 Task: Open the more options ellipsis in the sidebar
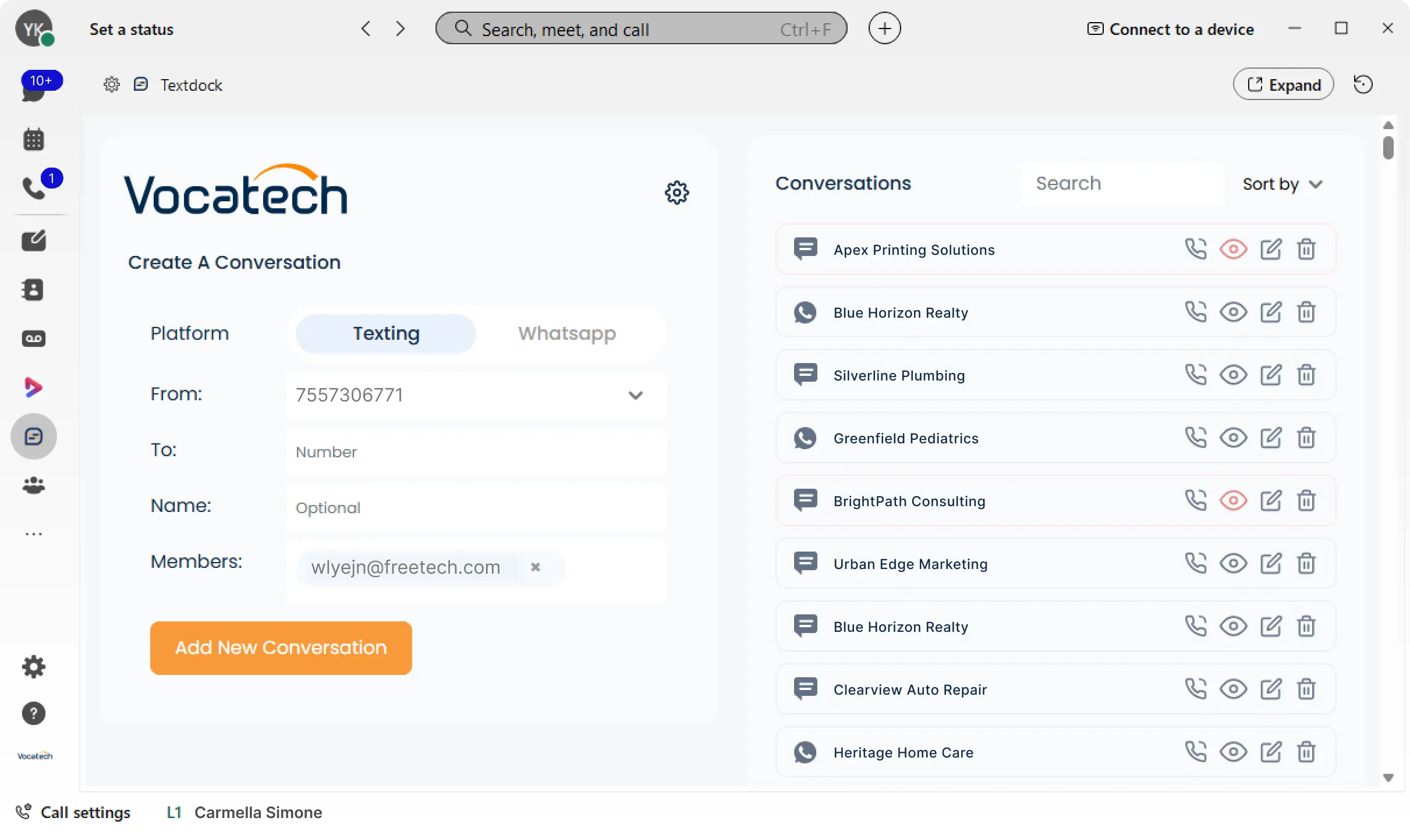click(33, 534)
